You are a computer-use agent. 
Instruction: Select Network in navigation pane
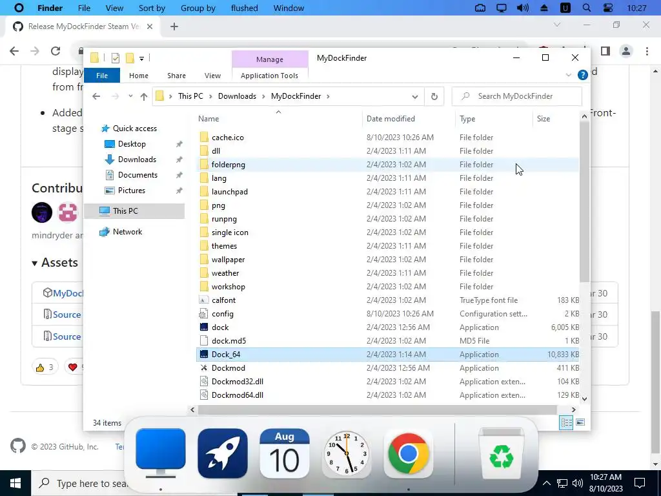127,232
